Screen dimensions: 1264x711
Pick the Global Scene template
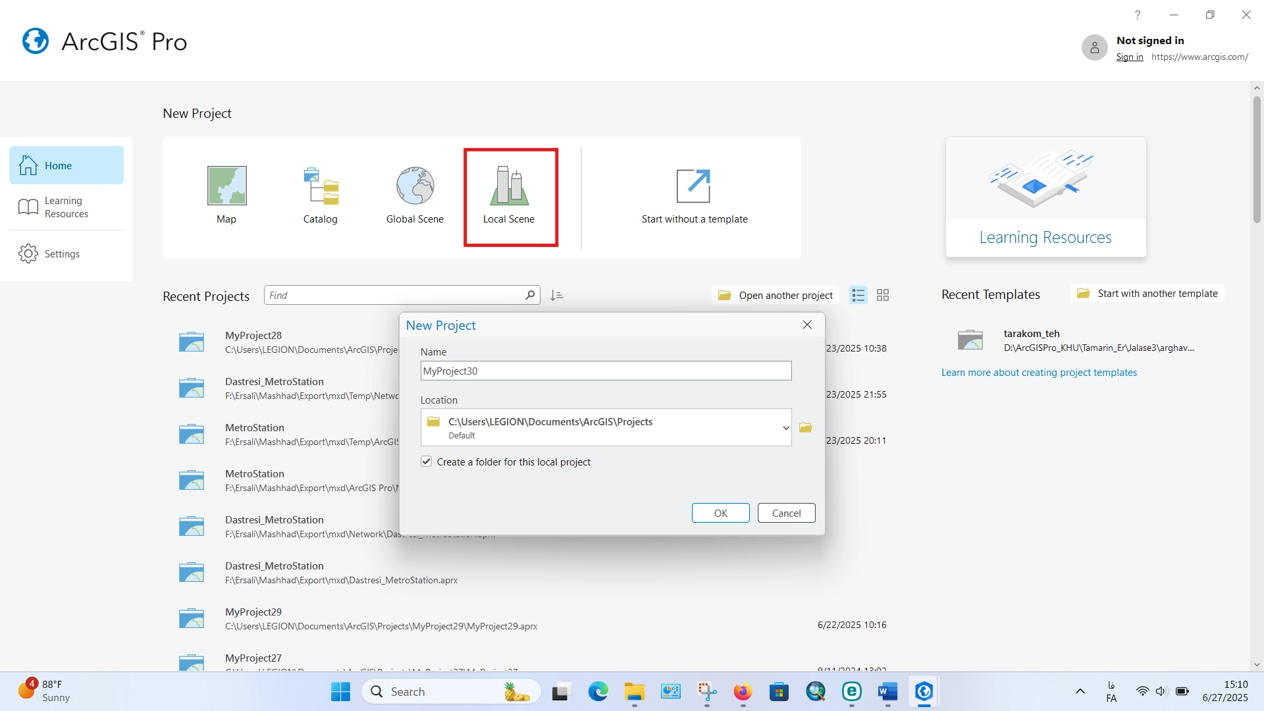tap(415, 196)
